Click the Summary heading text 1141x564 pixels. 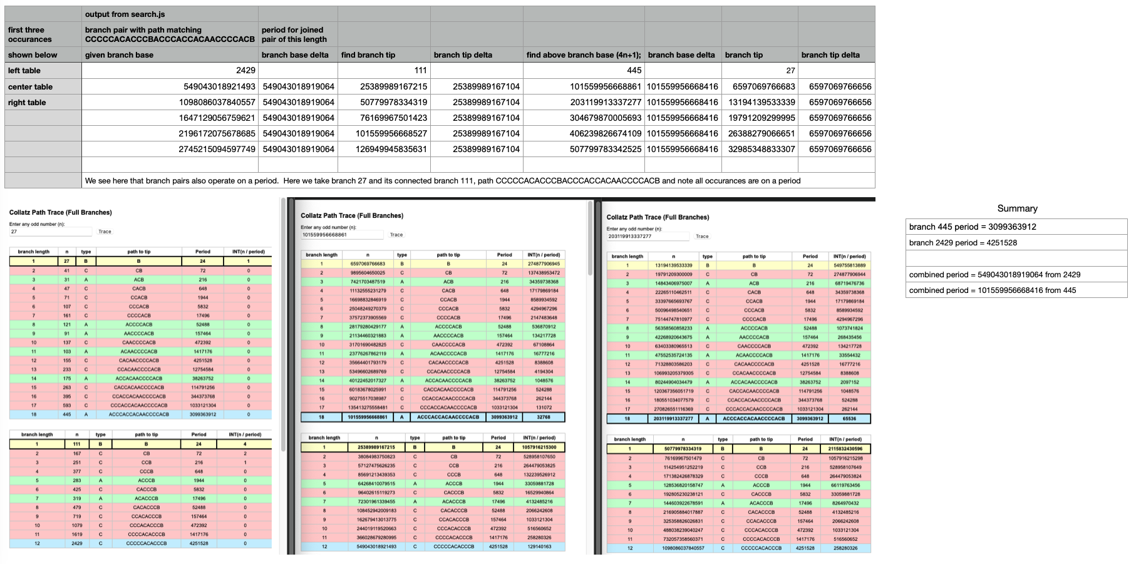(1017, 208)
